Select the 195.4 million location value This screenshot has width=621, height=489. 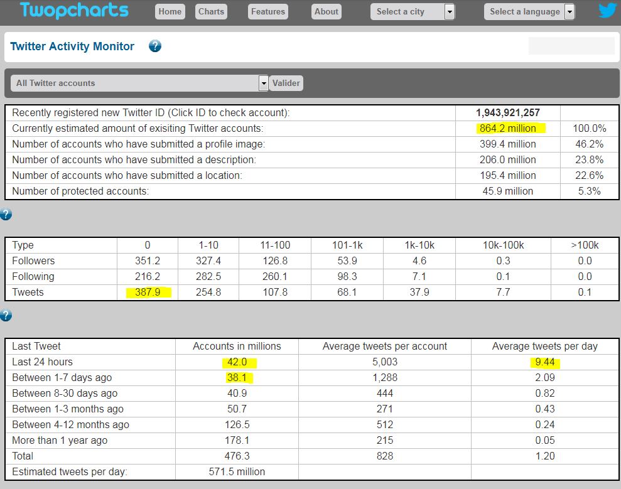coord(508,175)
